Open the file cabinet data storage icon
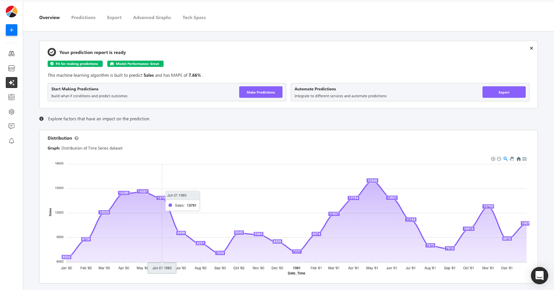 pos(11,97)
